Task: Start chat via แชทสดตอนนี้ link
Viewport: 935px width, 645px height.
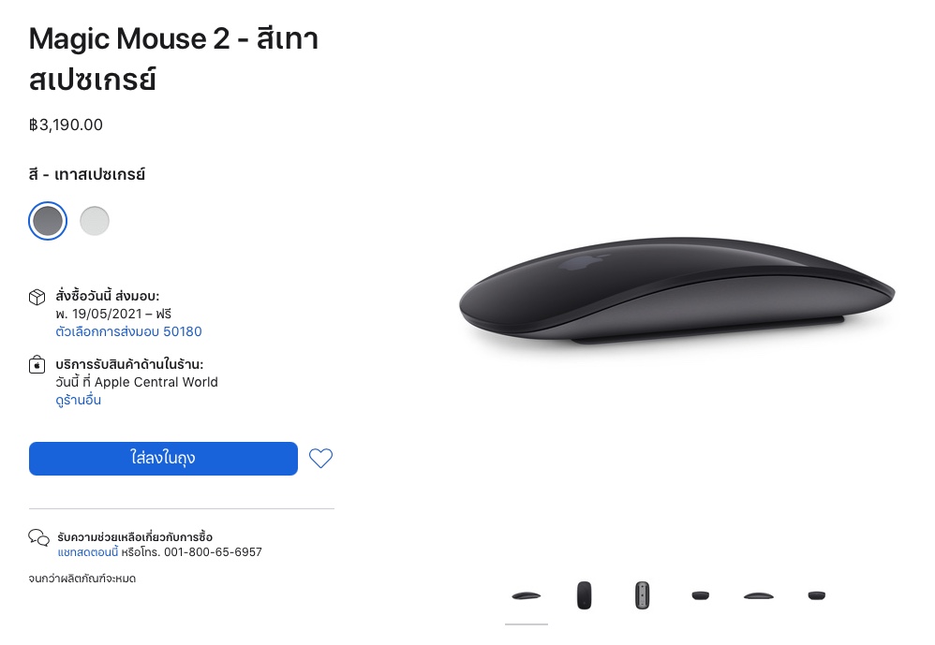Action: pos(88,552)
